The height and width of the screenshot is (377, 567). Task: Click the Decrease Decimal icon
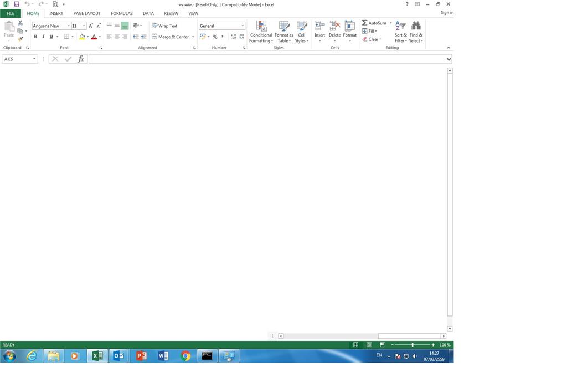click(x=241, y=37)
